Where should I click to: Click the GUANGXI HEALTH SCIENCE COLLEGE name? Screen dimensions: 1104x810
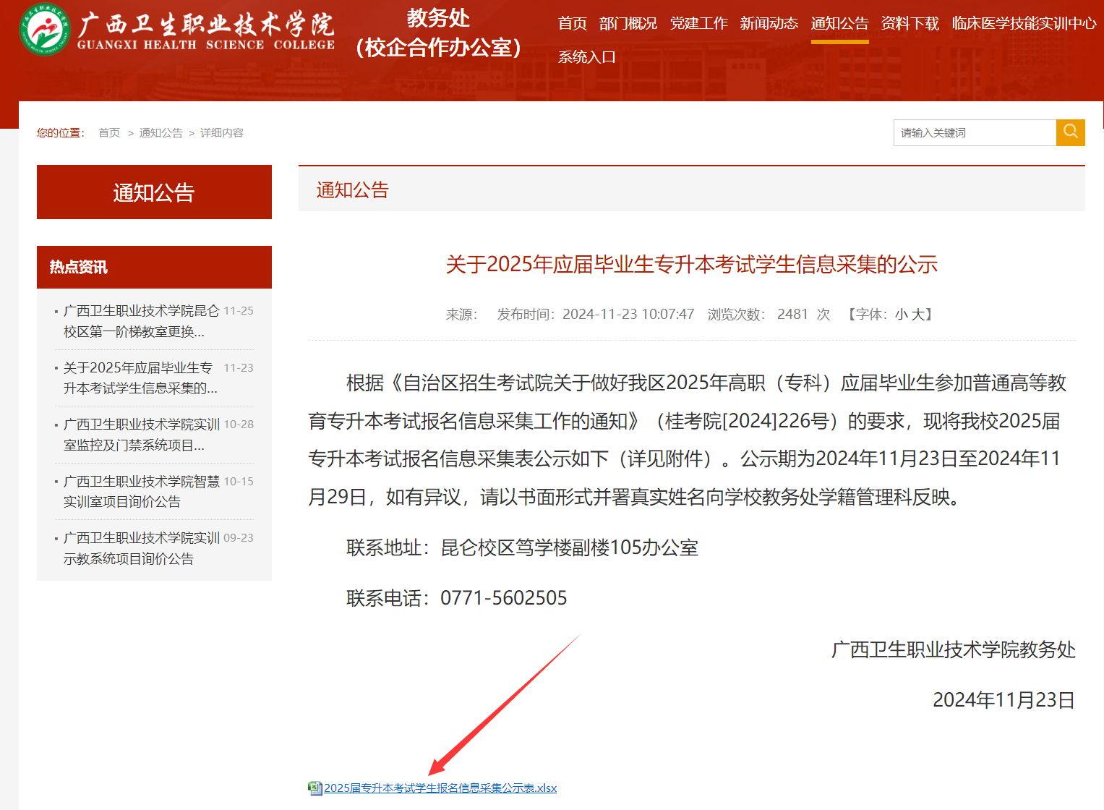pyautogui.click(x=206, y=45)
